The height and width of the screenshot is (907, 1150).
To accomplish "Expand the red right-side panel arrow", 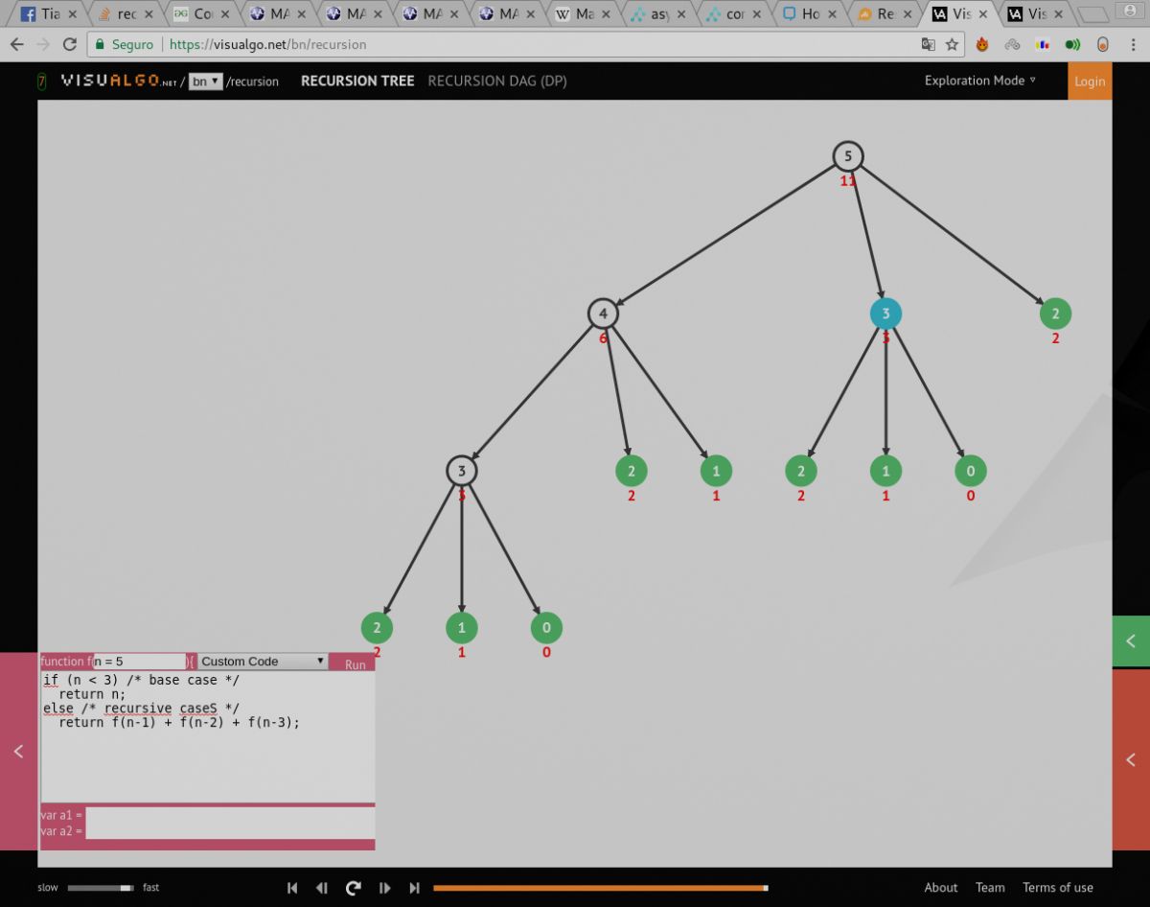I will 1131,759.
